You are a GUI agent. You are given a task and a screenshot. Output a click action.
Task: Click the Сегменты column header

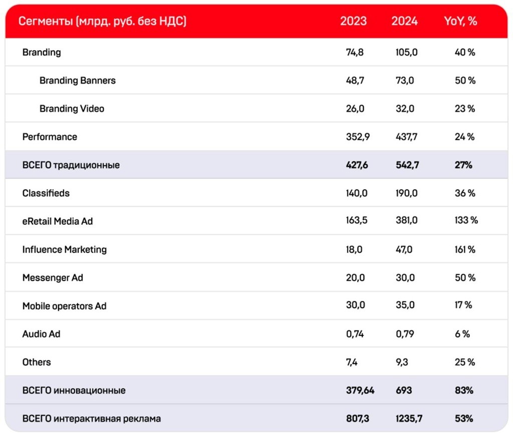tap(102, 21)
